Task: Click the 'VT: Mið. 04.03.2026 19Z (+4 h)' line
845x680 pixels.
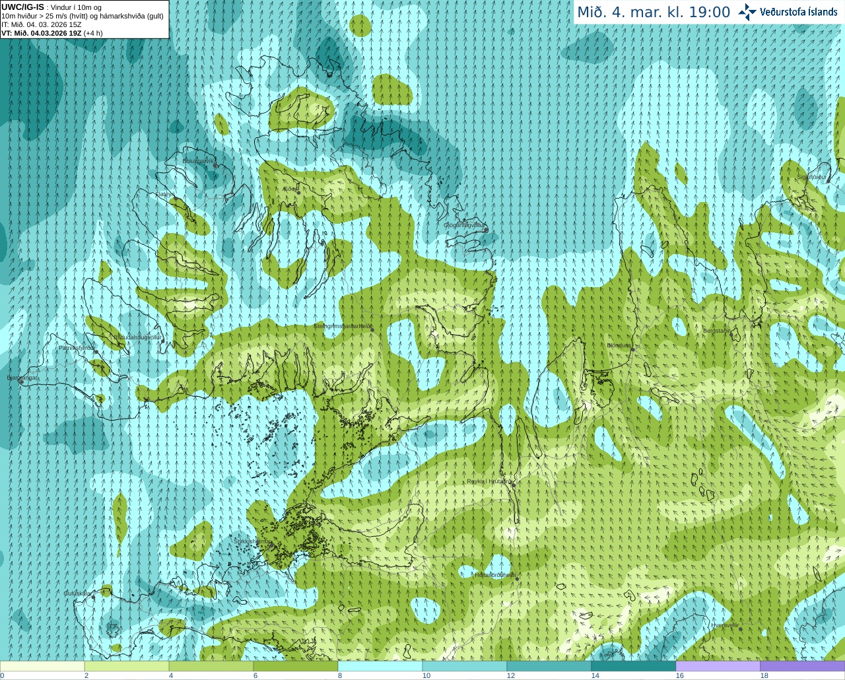Action: click(x=52, y=33)
